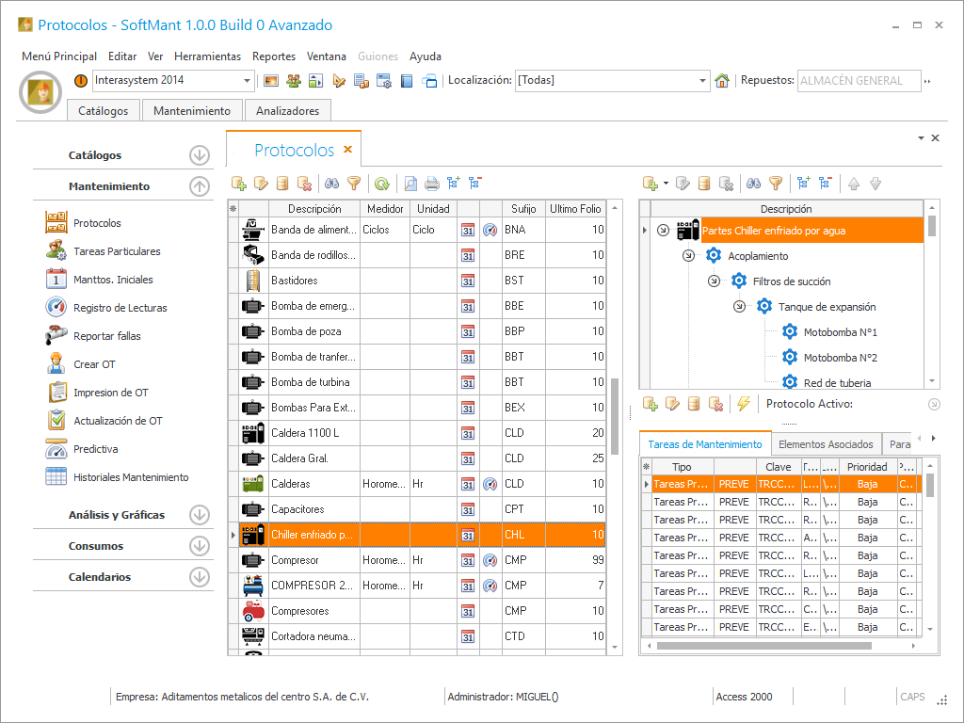The width and height of the screenshot is (964, 723).
Task: Click the home icon beside Localización
Action: [x=722, y=81]
